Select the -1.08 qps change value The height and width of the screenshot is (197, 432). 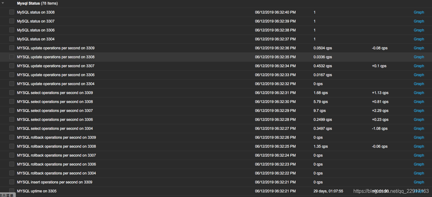point(380,129)
